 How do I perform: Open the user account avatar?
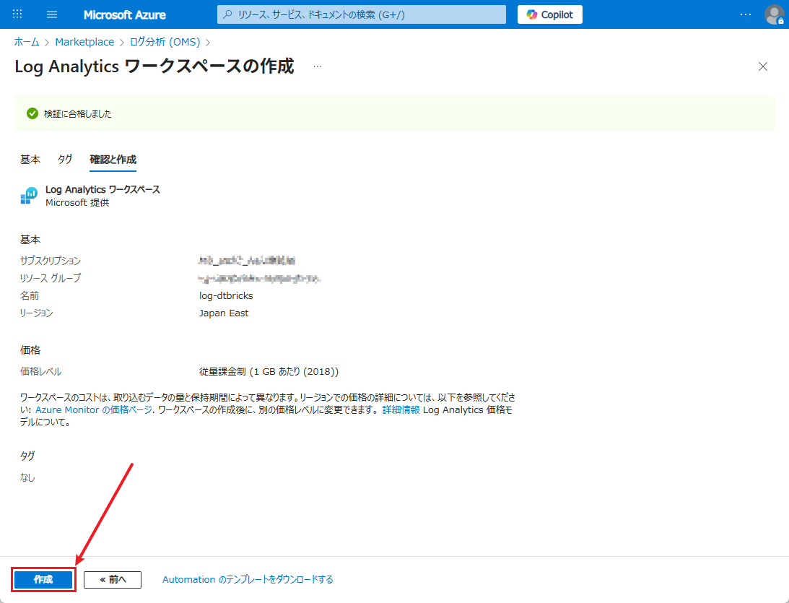pos(774,14)
